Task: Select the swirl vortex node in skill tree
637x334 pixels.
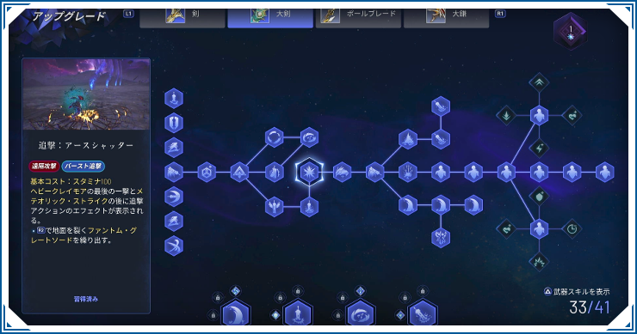Action: point(309,137)
